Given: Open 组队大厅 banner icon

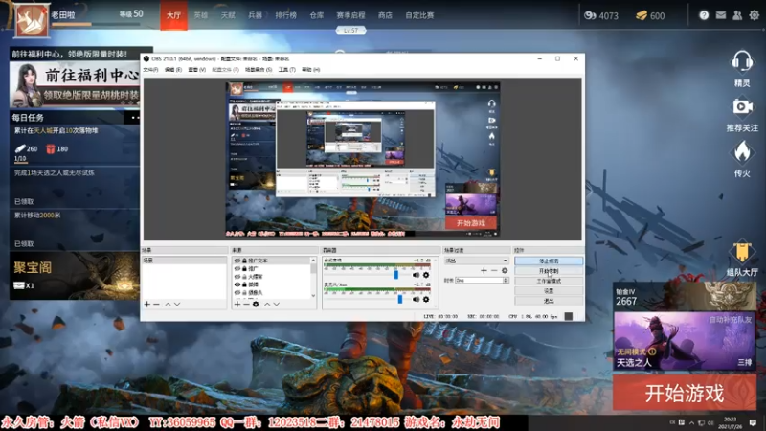Looking at the screenshot, I should pyautogui.click(x=742, y=253).
